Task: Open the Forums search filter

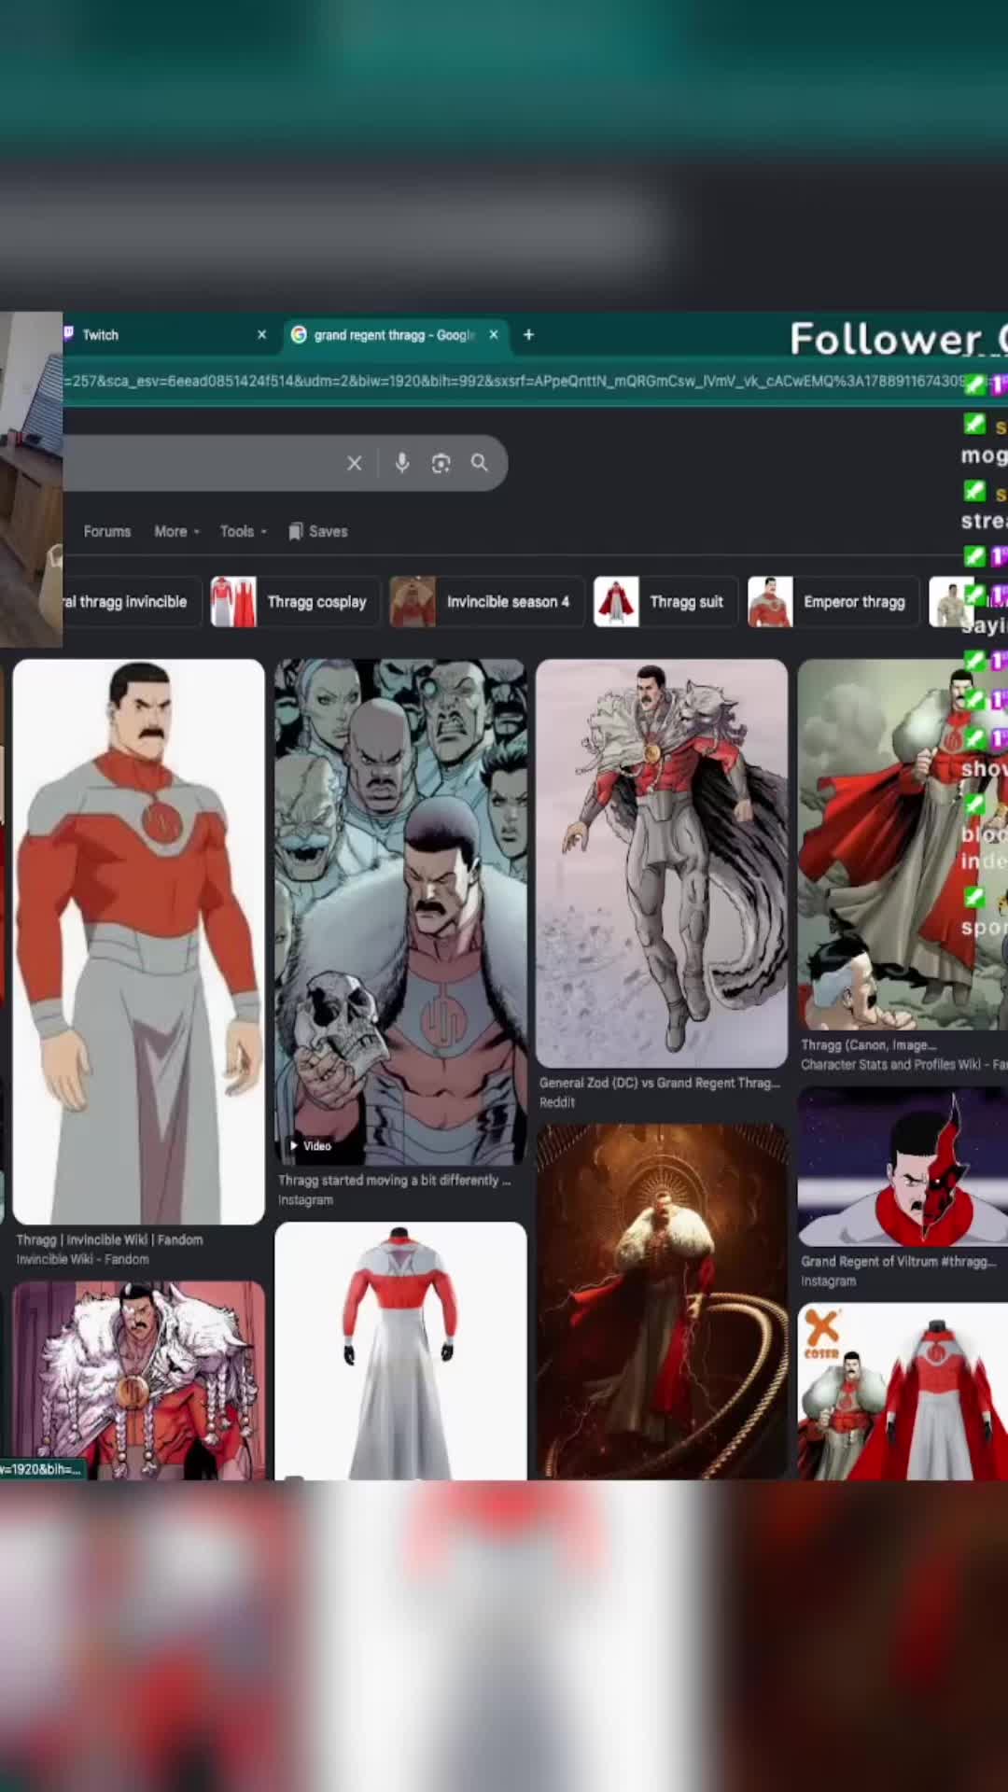Action: (107, 531)
